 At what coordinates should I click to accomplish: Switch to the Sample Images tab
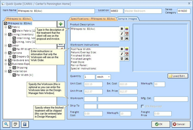[127, 19]
